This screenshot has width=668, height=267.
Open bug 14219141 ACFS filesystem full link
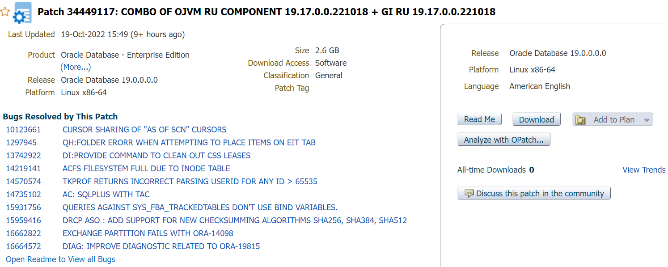pos(146,169)
